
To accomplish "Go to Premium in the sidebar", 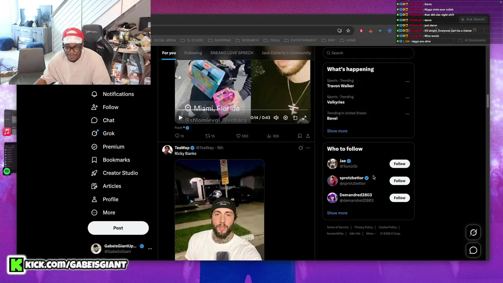I will [x=108, y=147].
